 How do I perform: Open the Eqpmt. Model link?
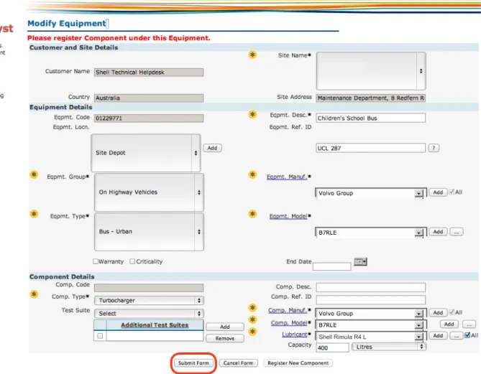coord(288,216)
